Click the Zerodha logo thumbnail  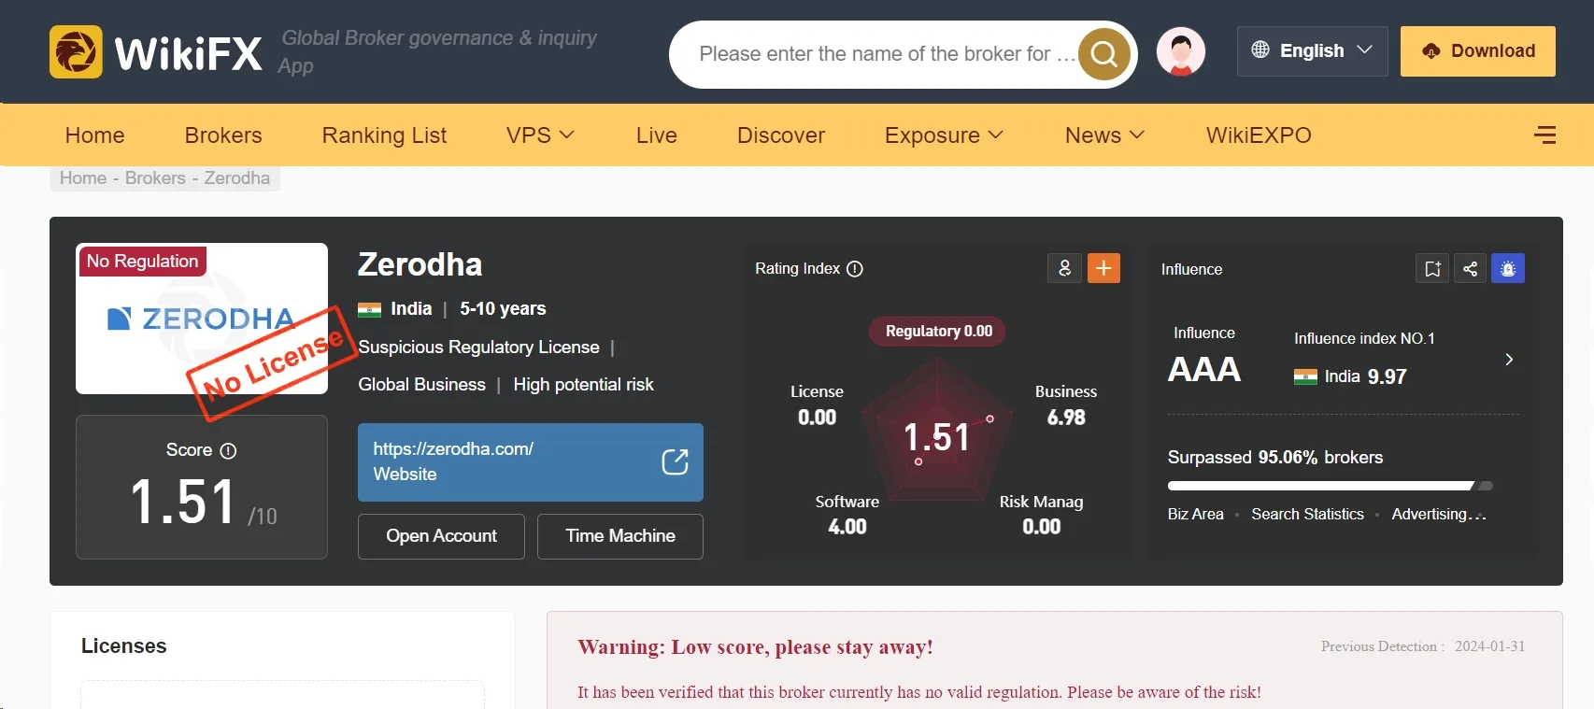[x=202, y=319]
